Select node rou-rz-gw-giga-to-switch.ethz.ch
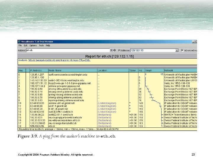Viewport: 213px width, 160px height. pyautogui.click(x=65, y=118)
